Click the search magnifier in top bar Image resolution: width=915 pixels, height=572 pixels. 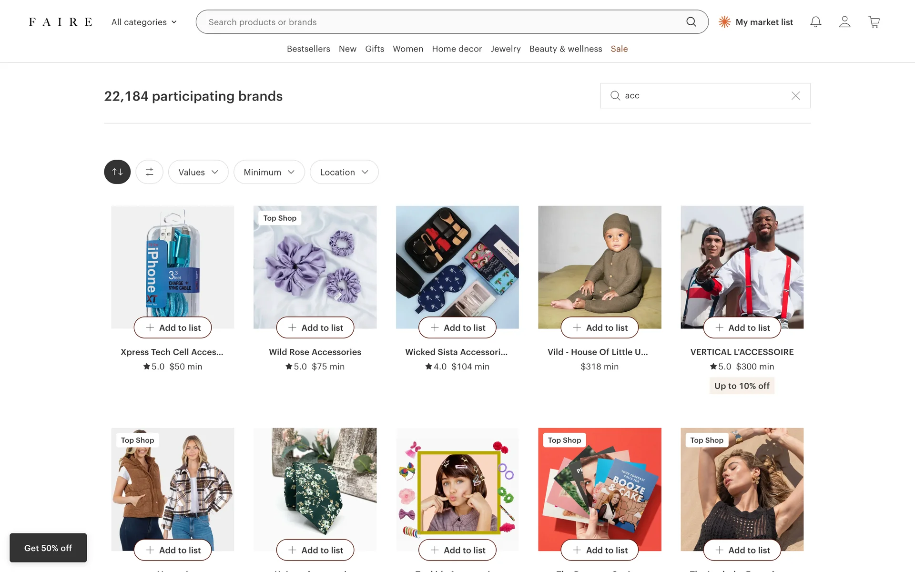pyautogui.click(x=691, y=22)
